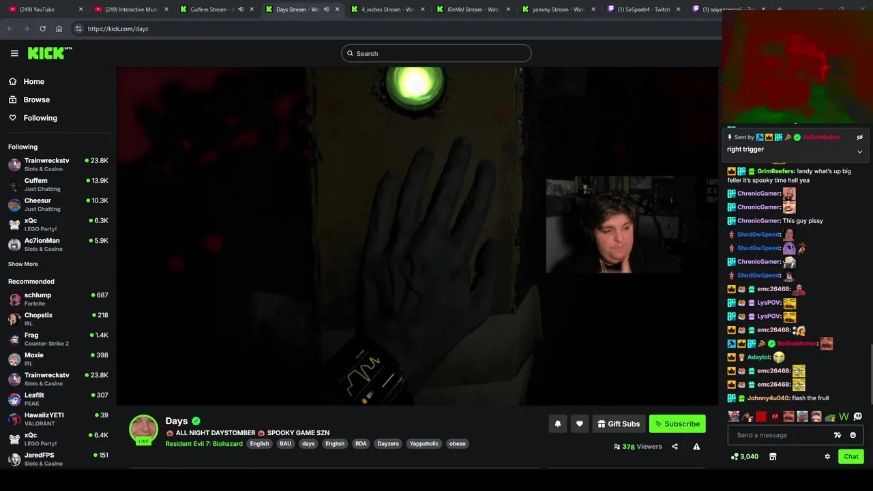Viewport: 873px width, 491px height.
Task: Expand the pinned message chevron
Action: (x=859, y=151)
